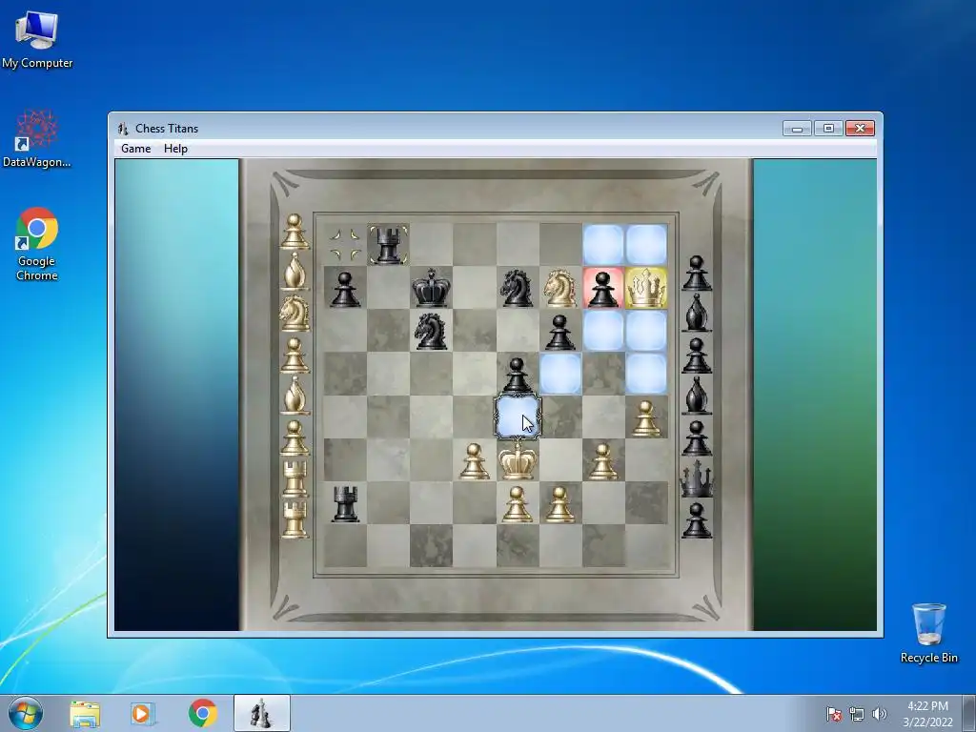Select the white pawn on h4
The image size is (976, 732).
click(x=646, y=417)
